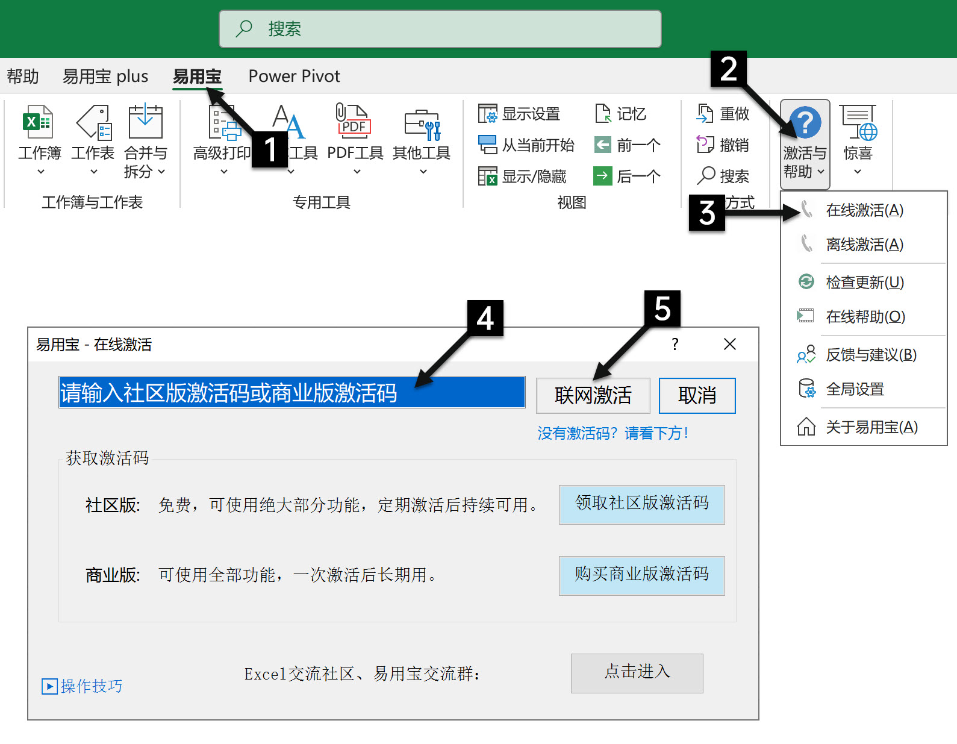Expand the 其他工具 dropdown chevron
The width and height of the screenshot is (957, 744).
pos(423,172)
